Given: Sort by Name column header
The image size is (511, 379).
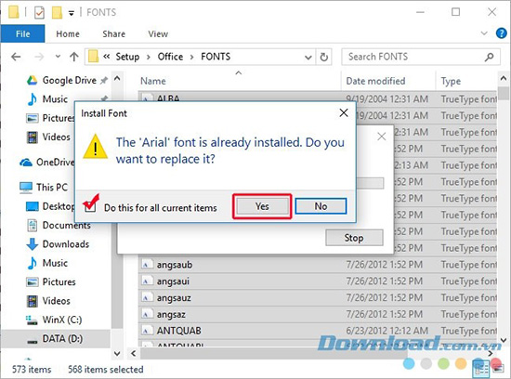Looking at the screenshot, I should click(153, 81).
